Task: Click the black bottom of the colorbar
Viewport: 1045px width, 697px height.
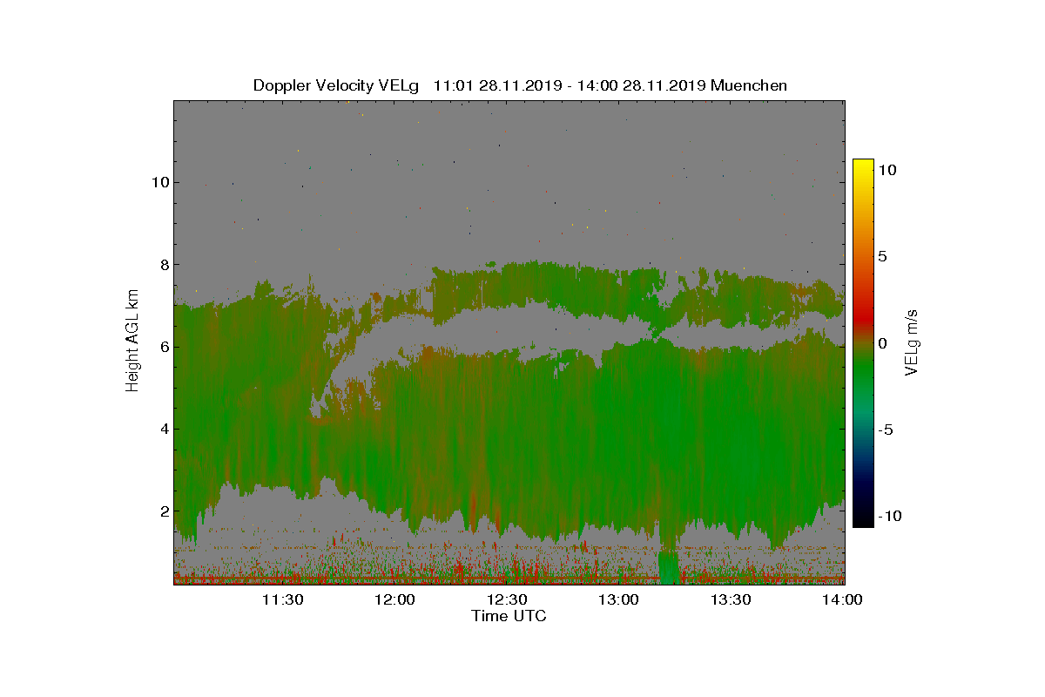Action: point(863,518)
